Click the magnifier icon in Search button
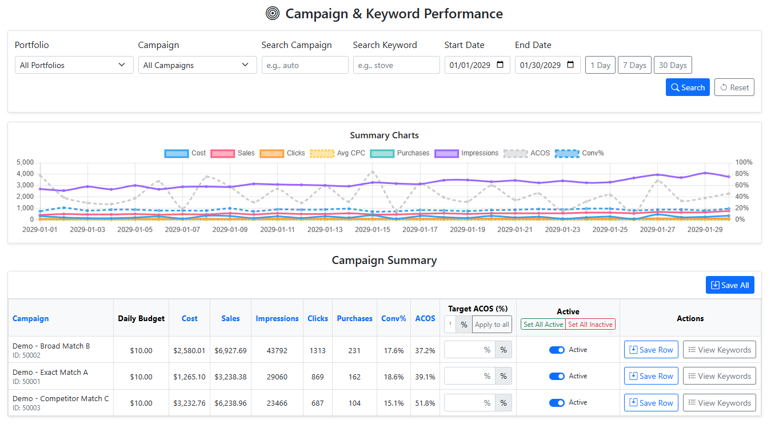 (676, 87)
